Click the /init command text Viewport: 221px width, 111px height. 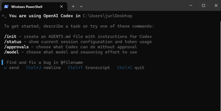10,37
